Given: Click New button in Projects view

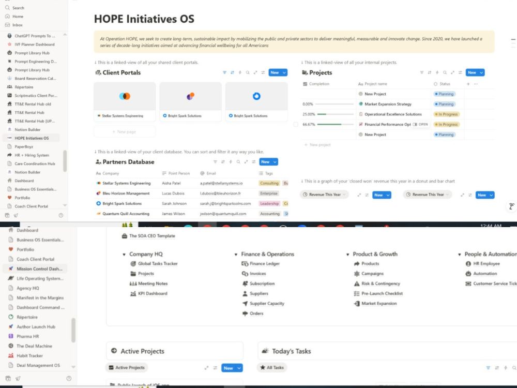Looking at the screenshot, I should coord(472,72).
